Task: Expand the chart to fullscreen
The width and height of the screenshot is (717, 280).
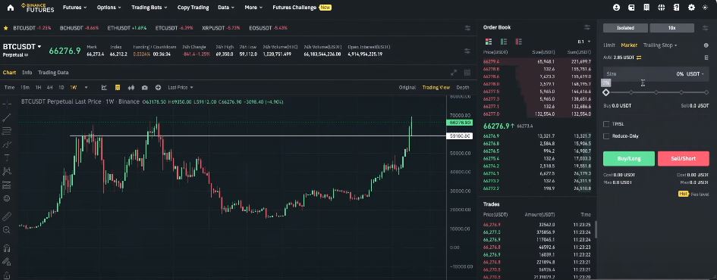Action: coord(454,73)
